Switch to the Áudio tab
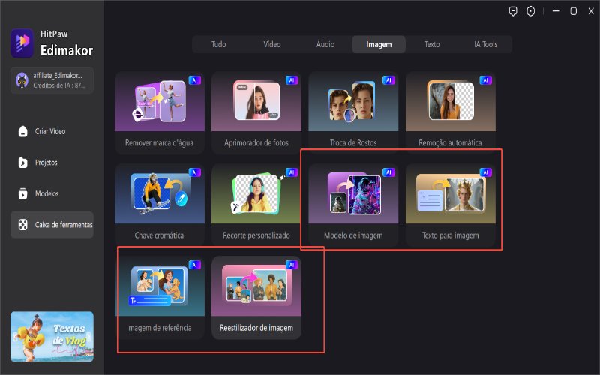The height and width of the screenshot is (375, 600). pos(325,44)
